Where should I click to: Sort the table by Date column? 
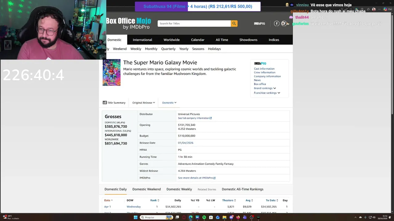coord(108,200)
